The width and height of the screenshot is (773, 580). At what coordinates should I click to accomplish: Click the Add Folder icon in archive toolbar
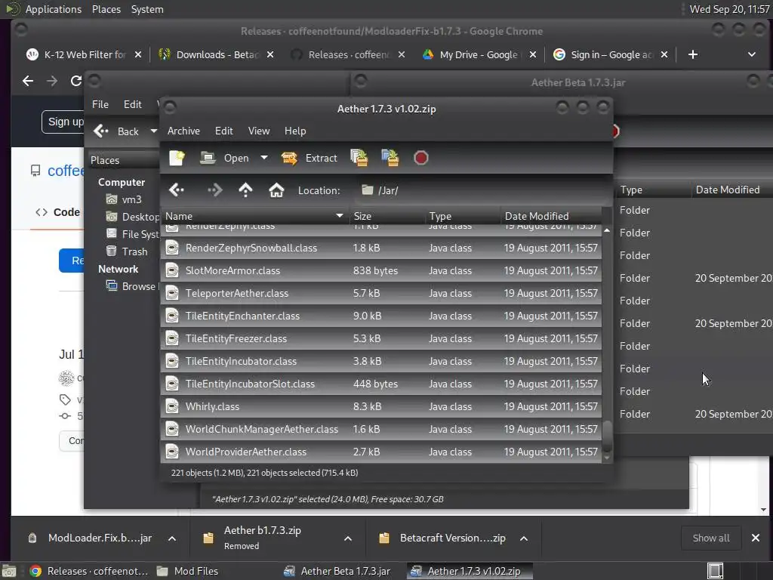(x=390, y=158)
